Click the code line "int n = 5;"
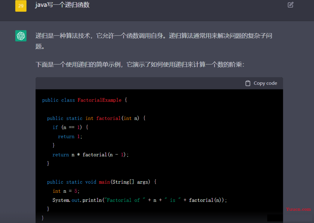The image size is (314, 223). coord(66,191)
